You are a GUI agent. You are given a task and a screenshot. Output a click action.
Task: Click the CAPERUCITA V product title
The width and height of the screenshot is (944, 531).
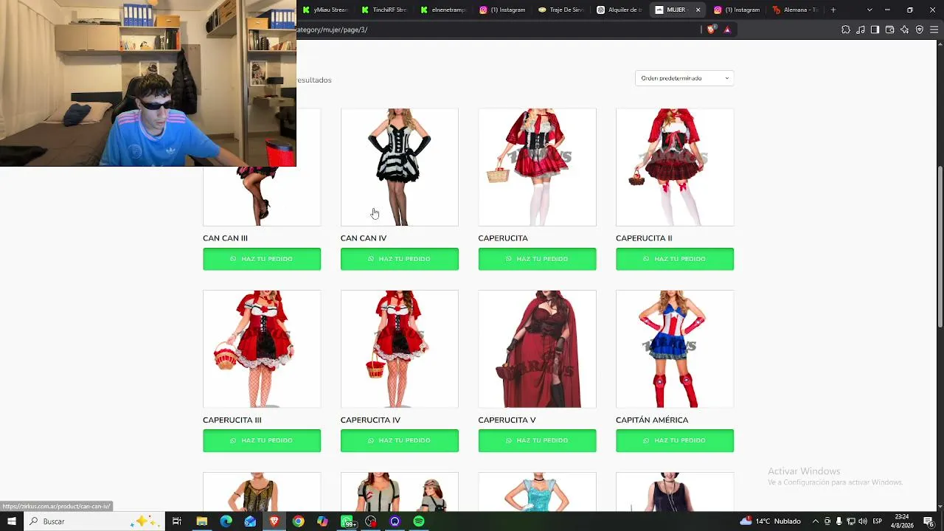click(507, 420)
